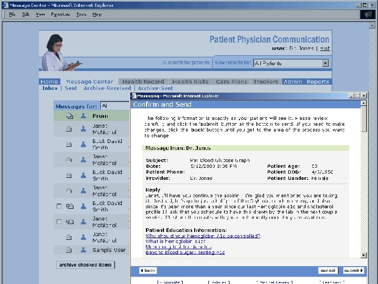Click read-message icon of third Buck David Smith
Image resolution: width=378 pixels, height=284 pixels.
click(70, 206)
